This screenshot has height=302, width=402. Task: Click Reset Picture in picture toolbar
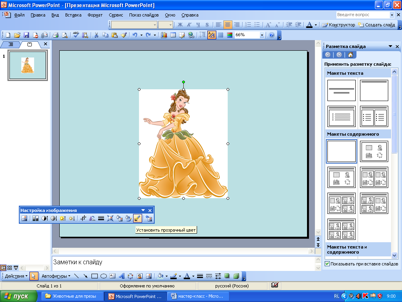click(x=149, y=219)
